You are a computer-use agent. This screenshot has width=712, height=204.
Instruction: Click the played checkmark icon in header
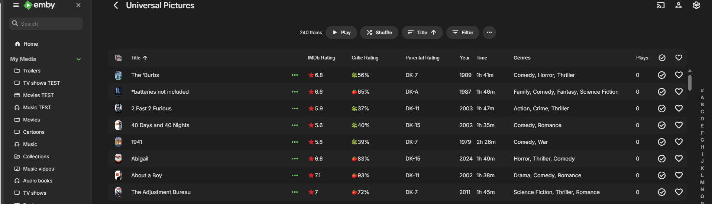click(x=662, y=58)
